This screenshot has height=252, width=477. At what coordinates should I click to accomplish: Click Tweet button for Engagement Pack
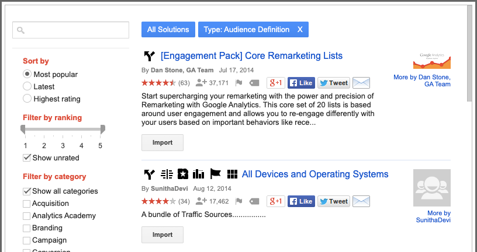pyautogui.click(x=334, y=83)
